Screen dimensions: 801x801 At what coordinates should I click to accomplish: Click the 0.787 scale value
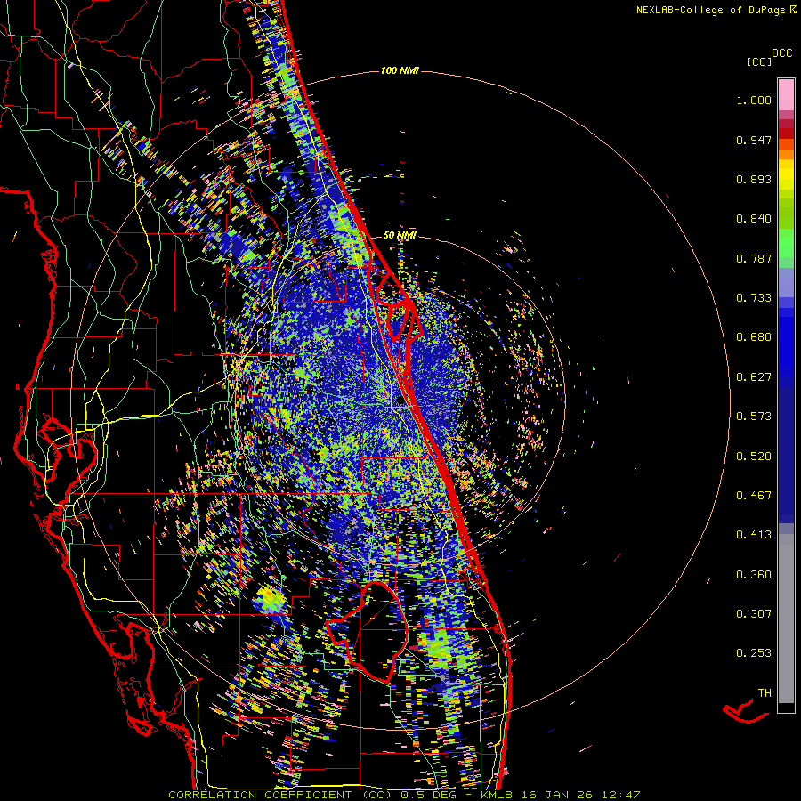pos(754,258)
